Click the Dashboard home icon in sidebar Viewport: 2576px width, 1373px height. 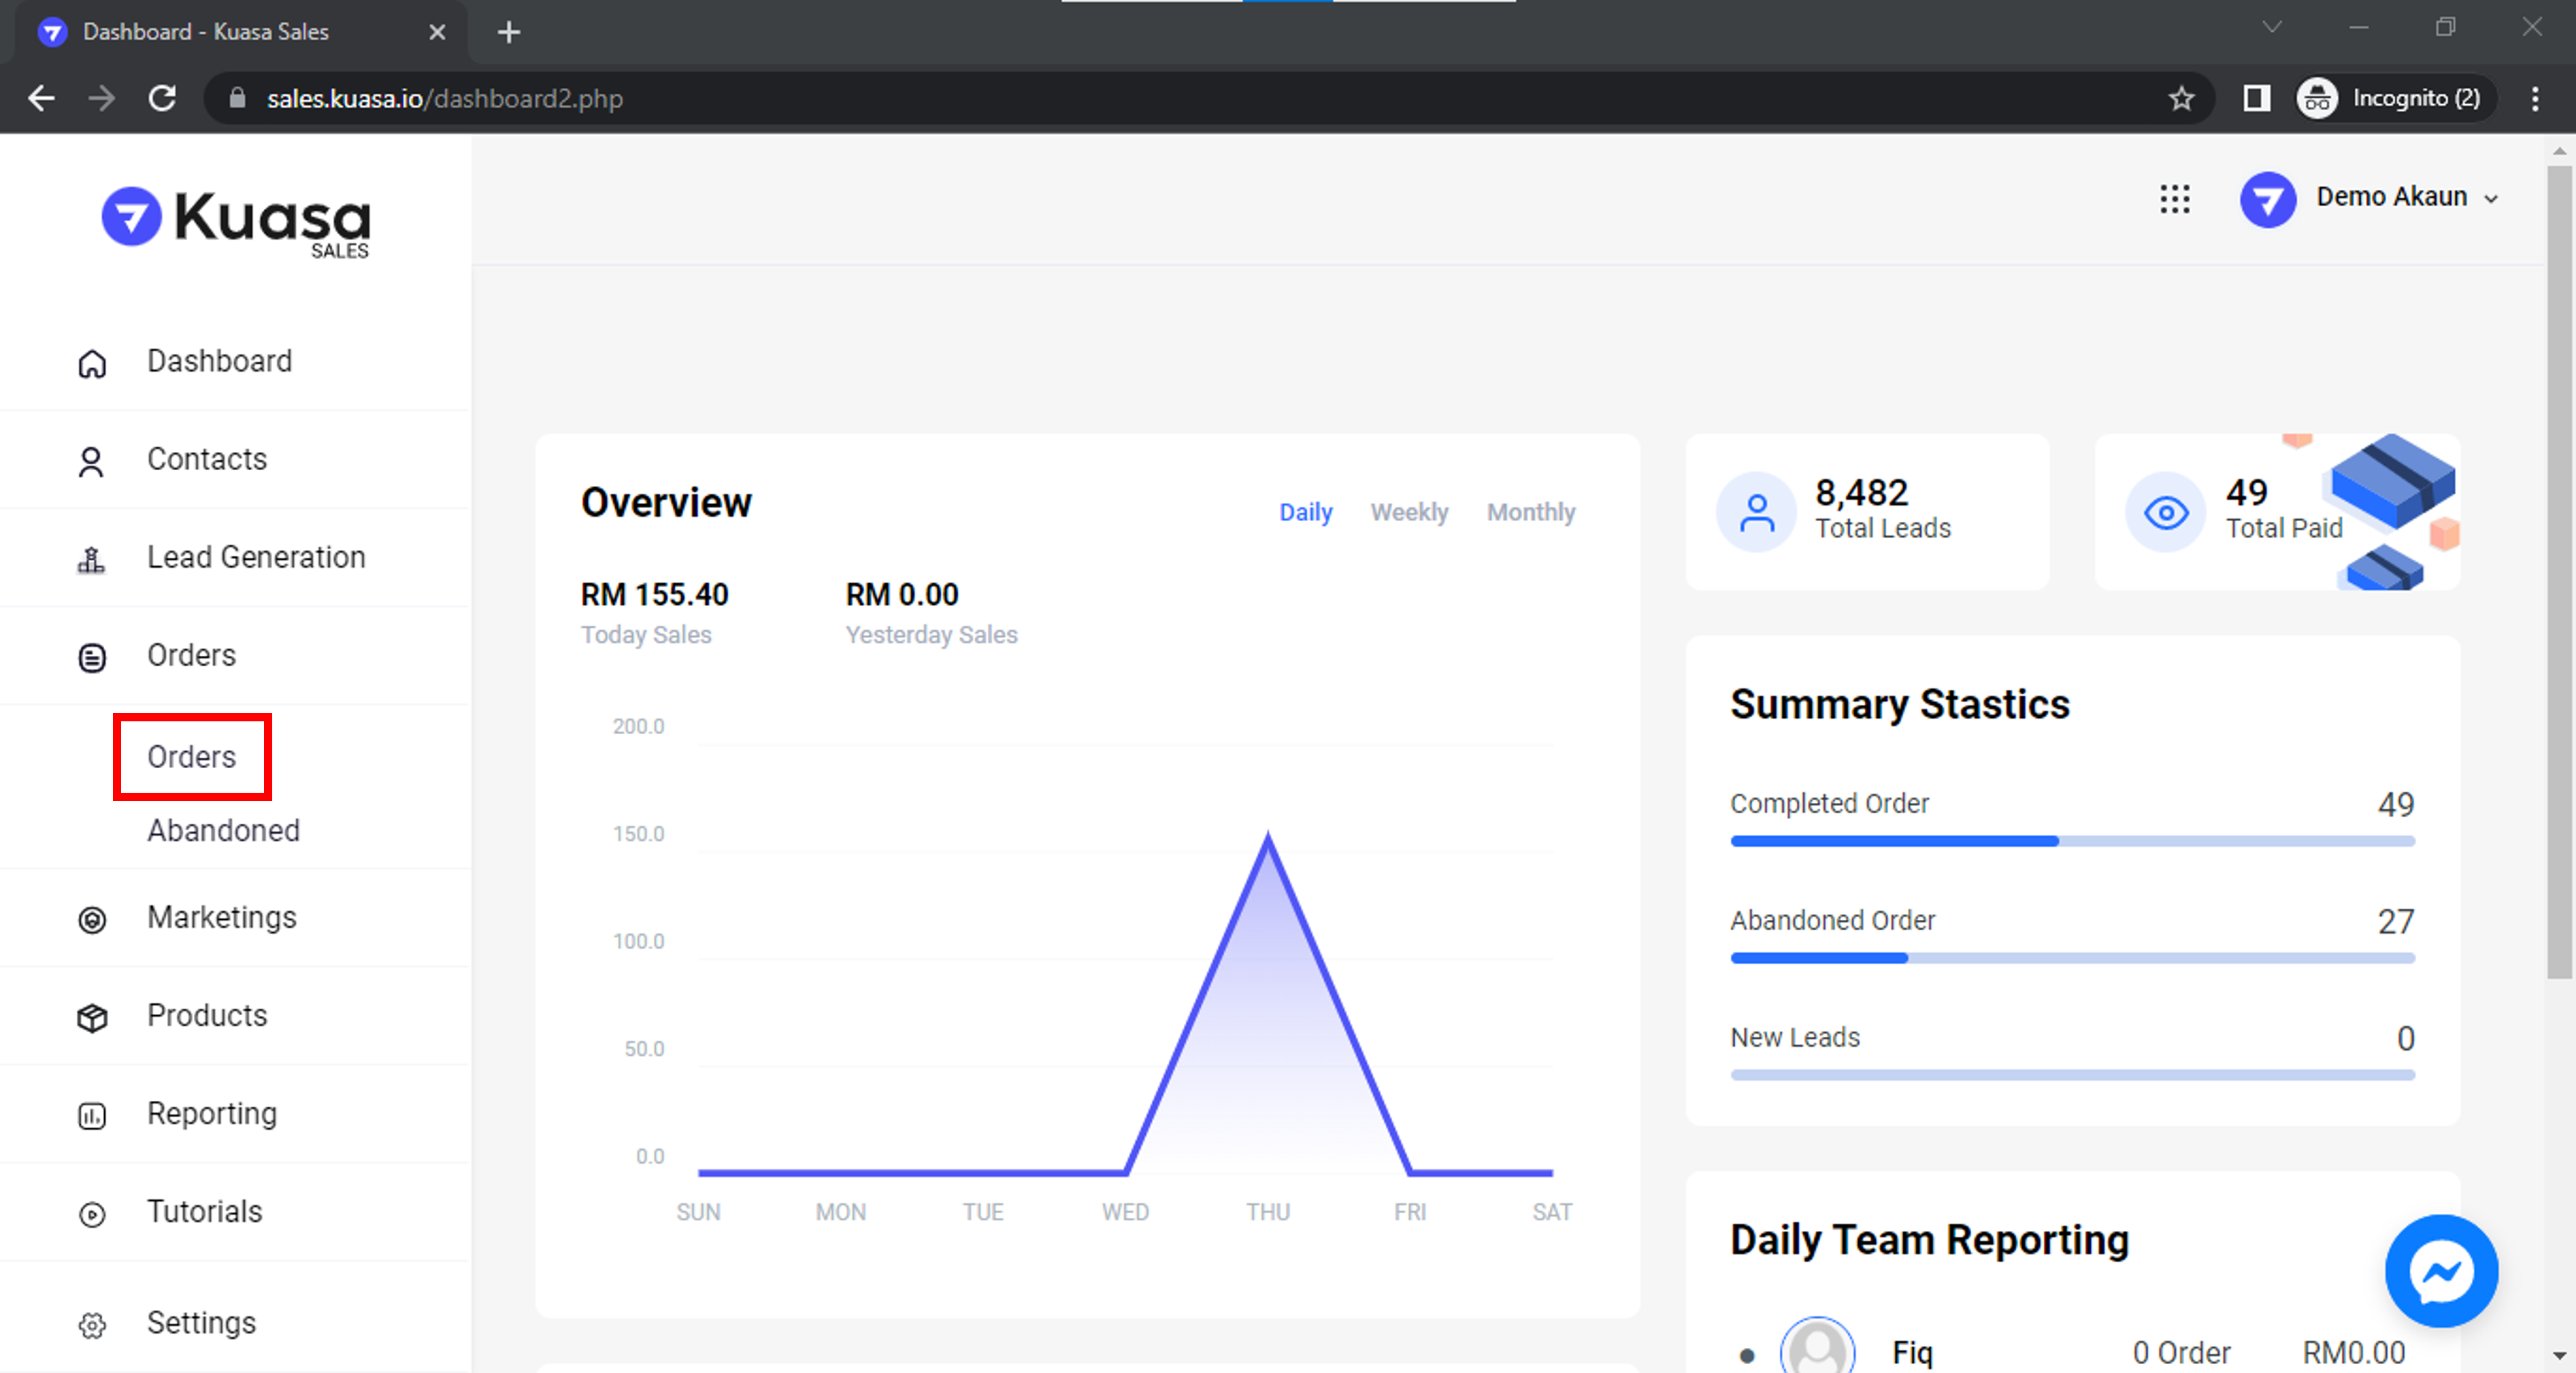pyautogui.click(x=91, y=363)
